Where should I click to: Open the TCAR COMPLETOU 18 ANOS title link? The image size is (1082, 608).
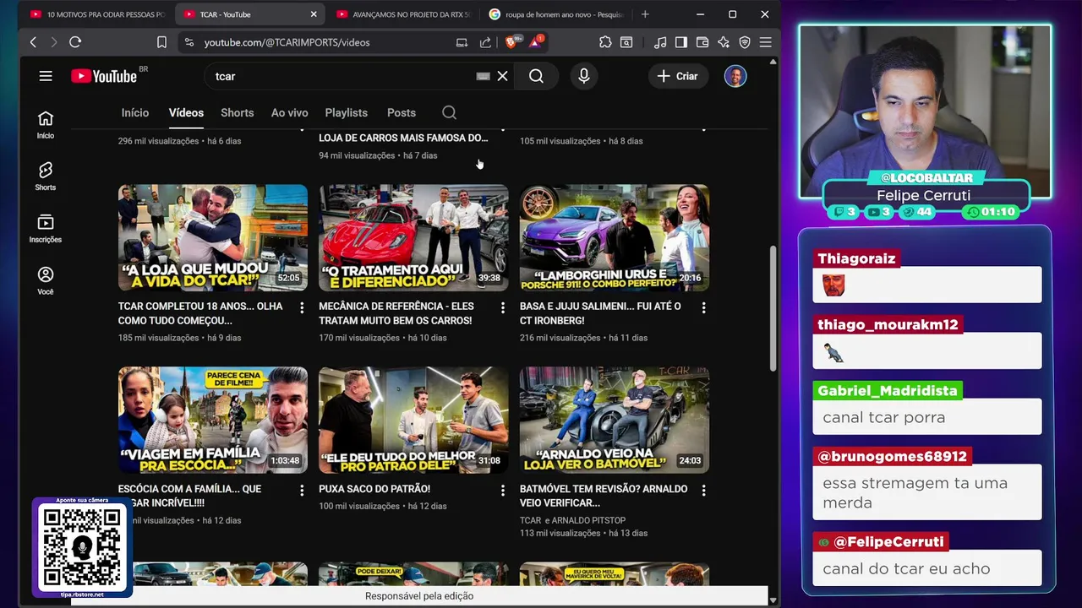[200, 313]
